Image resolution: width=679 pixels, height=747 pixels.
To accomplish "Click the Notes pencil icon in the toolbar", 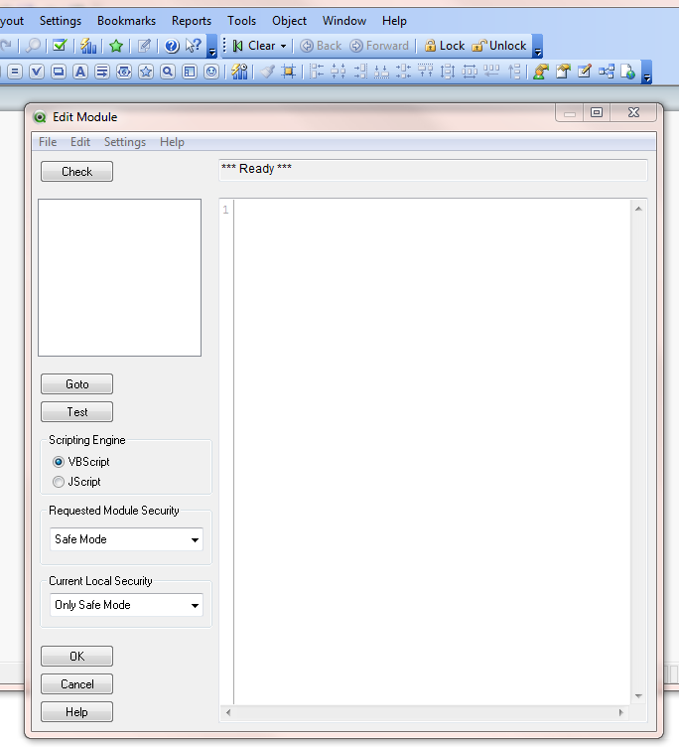I will coord(144,46).
